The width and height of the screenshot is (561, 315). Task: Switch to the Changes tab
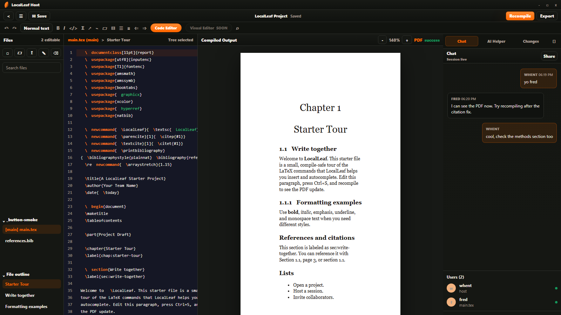531,41
